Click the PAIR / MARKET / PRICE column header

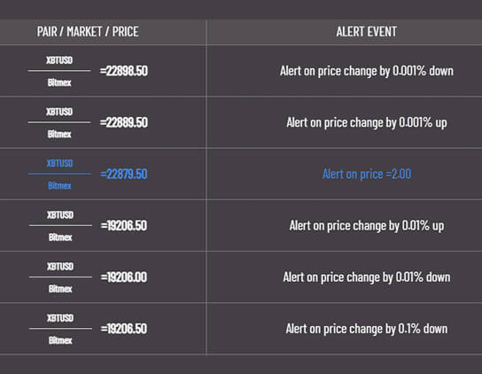click(88, 32)
